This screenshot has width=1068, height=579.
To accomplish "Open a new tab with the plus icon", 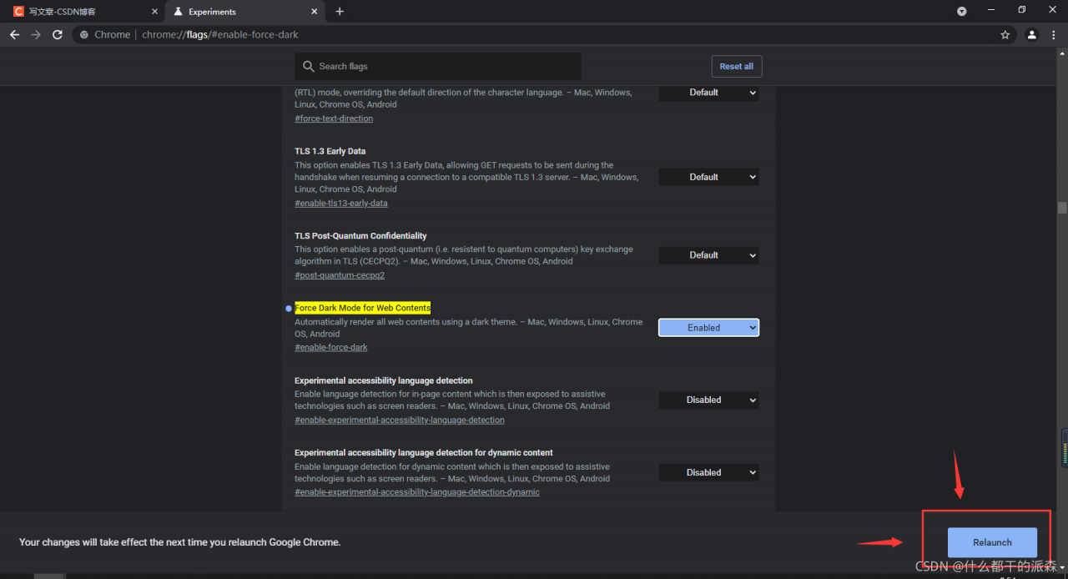I will 340,12.
